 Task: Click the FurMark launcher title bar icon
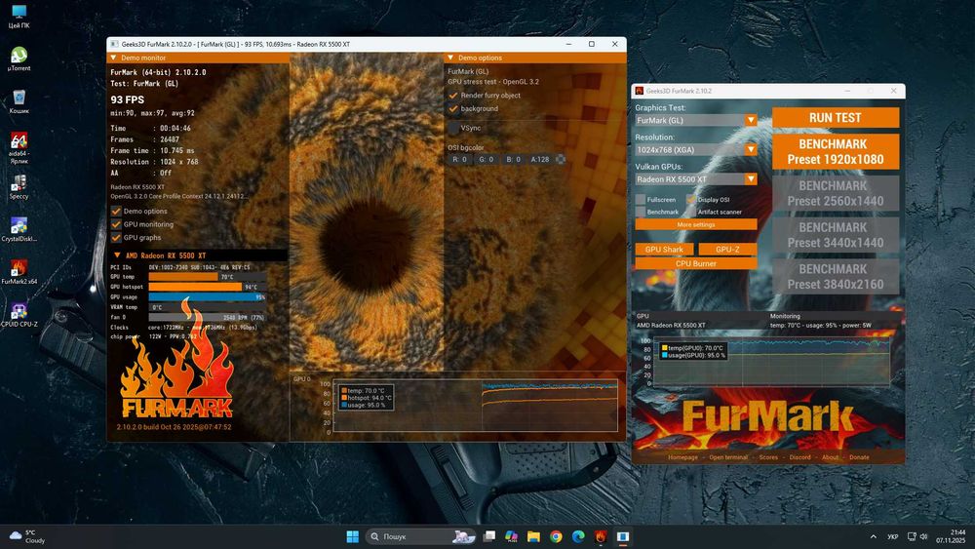pyautogui.click(x=640, y=91)
